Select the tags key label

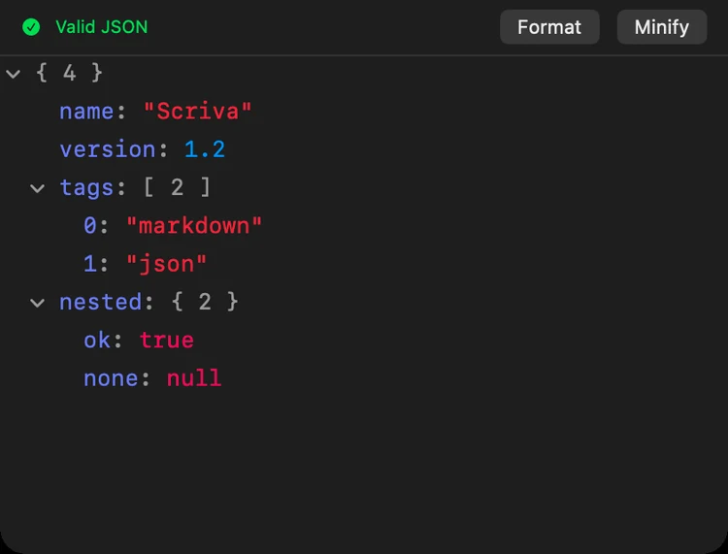86,187
